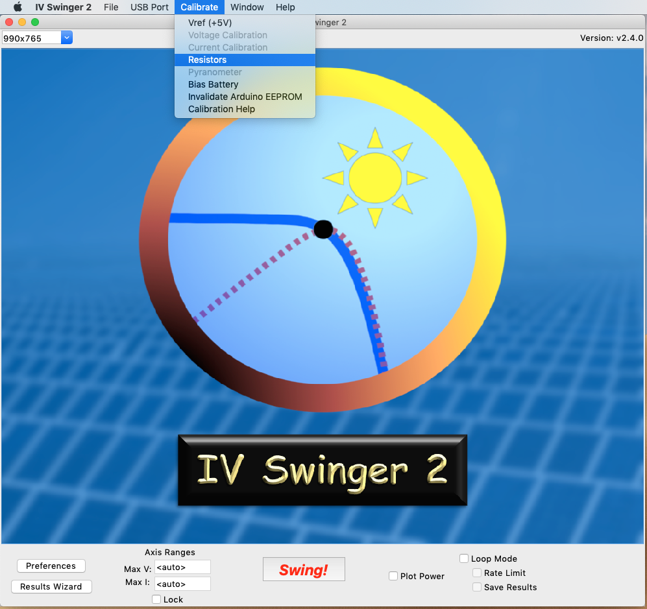Toggle the Plot Power checkbox
The width and height of the screenshot is (647, 609).
[393, 576]
